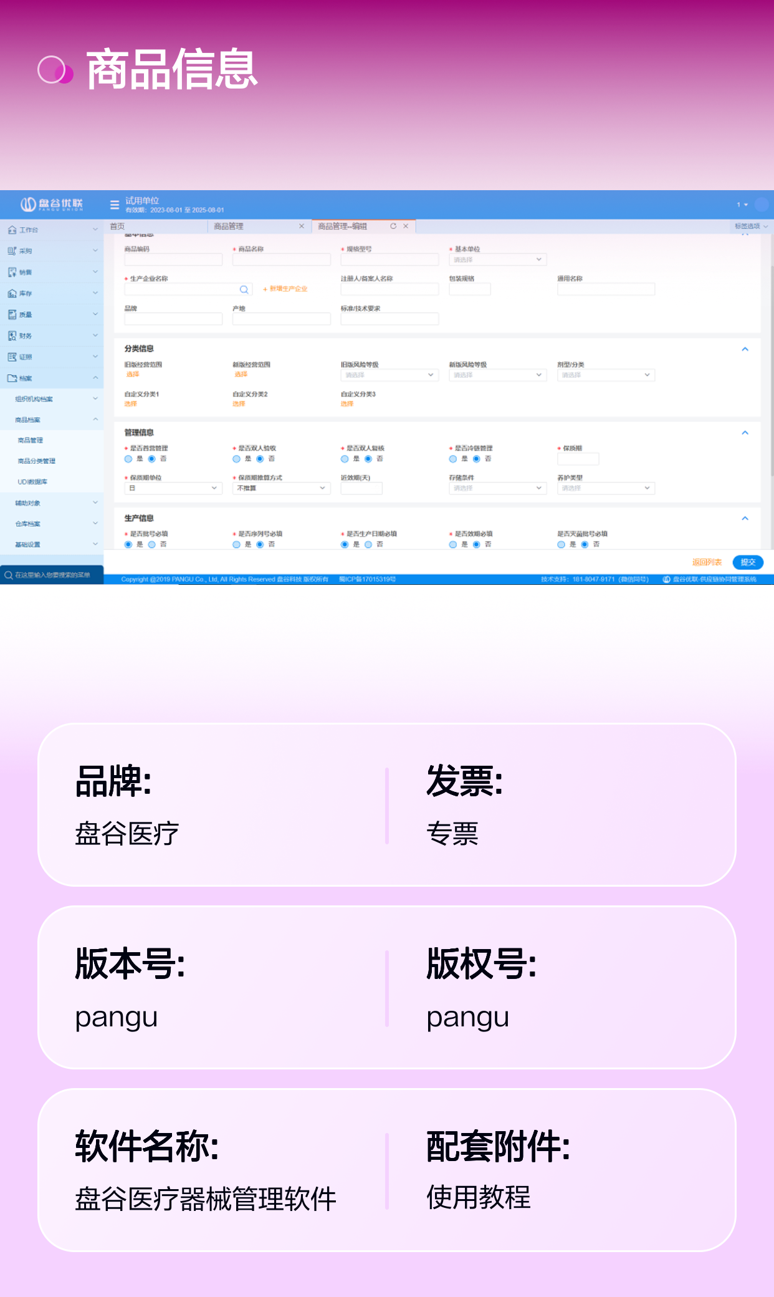Open the 剂型/分类 dropdown

click(606, 375)
